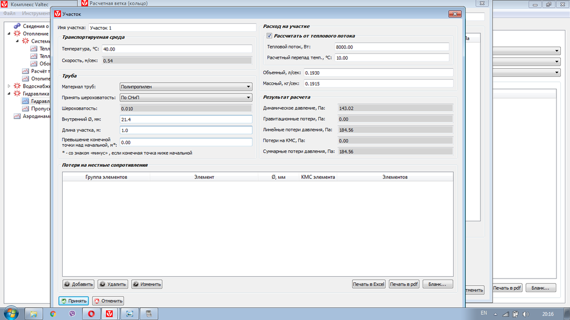Open Chrome from the taskbar

53,314
